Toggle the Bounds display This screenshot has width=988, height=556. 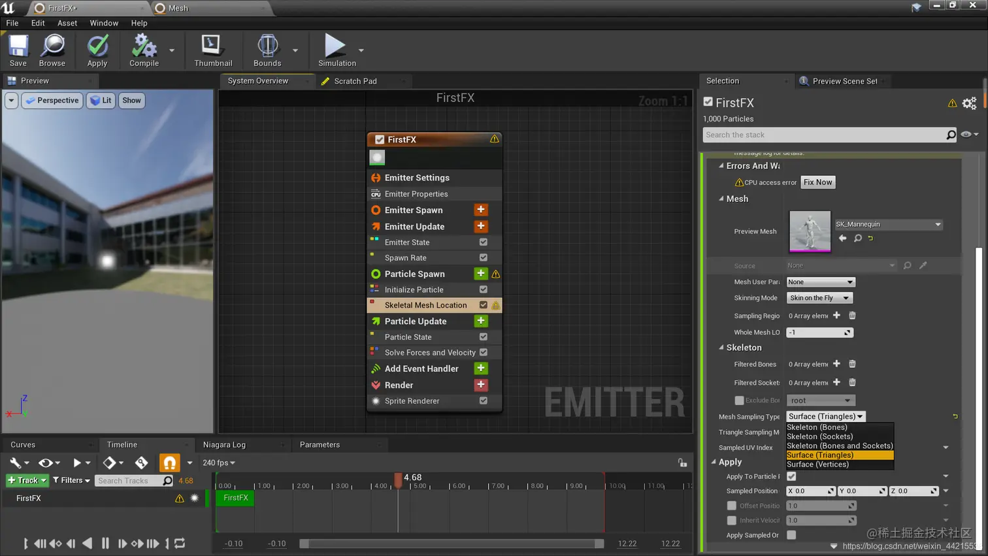[267, 50]
